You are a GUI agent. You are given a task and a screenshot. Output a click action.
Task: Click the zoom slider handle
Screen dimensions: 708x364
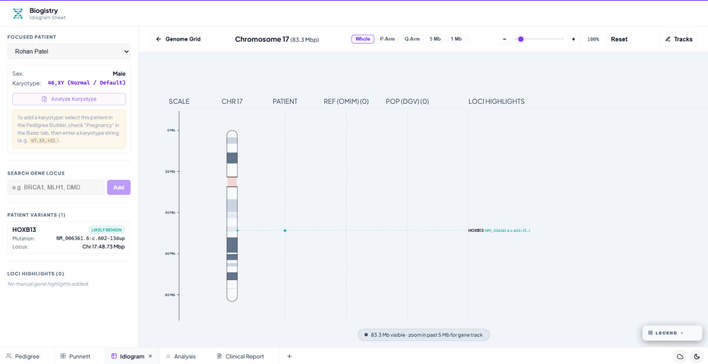pyautogui.click(x=521, y=39)
